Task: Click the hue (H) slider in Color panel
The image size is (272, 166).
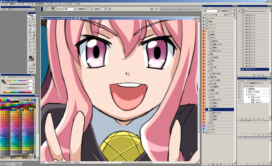Action: (17, 81)
